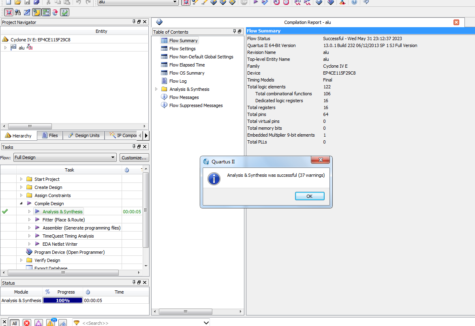The width and height of the screenshot is (475, 326).
Task: Select Flow Elapsed Time report
Action: pos(187,65)
